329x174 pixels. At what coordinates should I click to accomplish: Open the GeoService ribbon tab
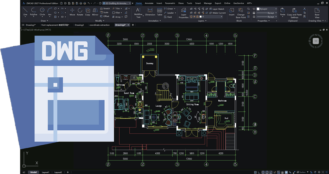point(238,3)
